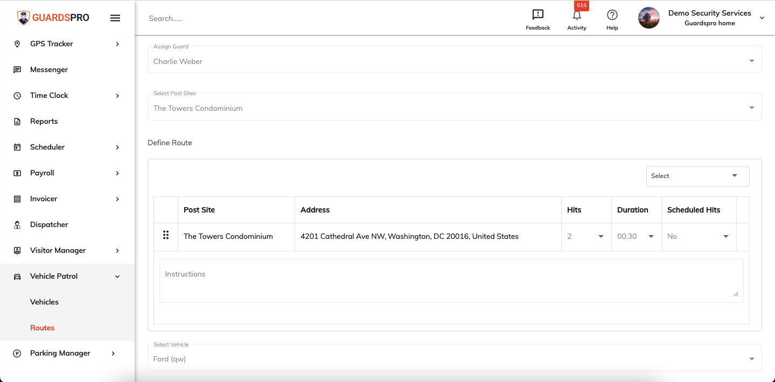Click the Help question mark icon

(612, 15)
